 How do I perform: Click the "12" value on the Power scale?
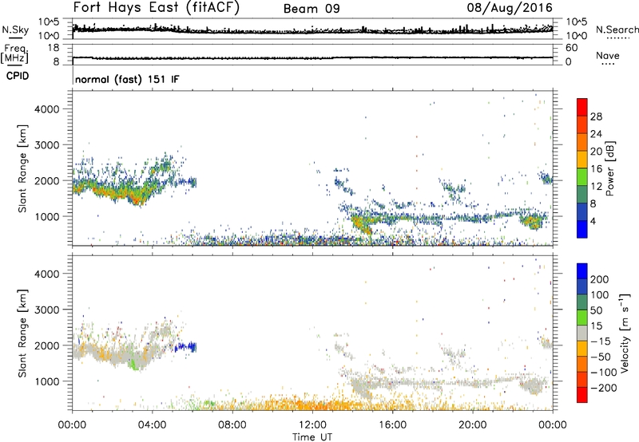click(x=596, y=186)
